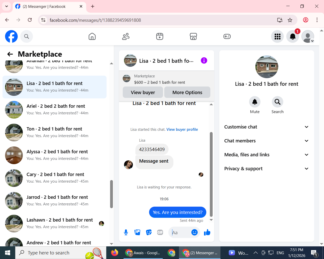Click the purple conversation information icon
The image size is (324, 259).
point(204,60)
